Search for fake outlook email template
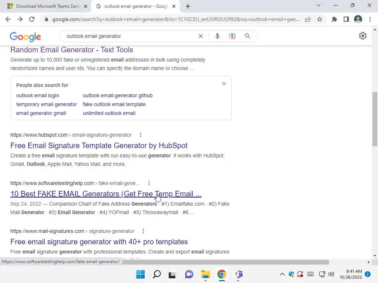 click(x=114, y=104)
